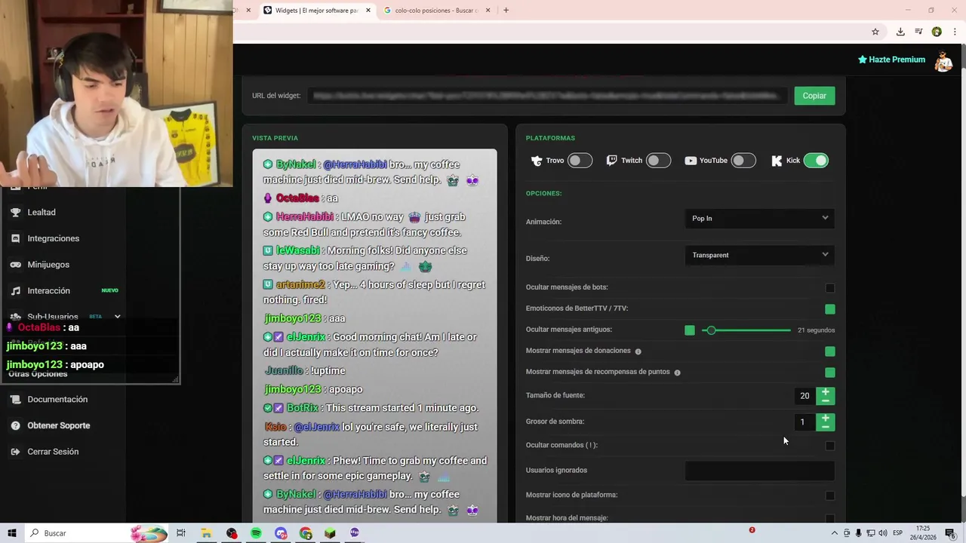Click the Interacción music note icon
The width and height of the screenshot is (966, 543).
pyautogui.click(x=15, y=291)
